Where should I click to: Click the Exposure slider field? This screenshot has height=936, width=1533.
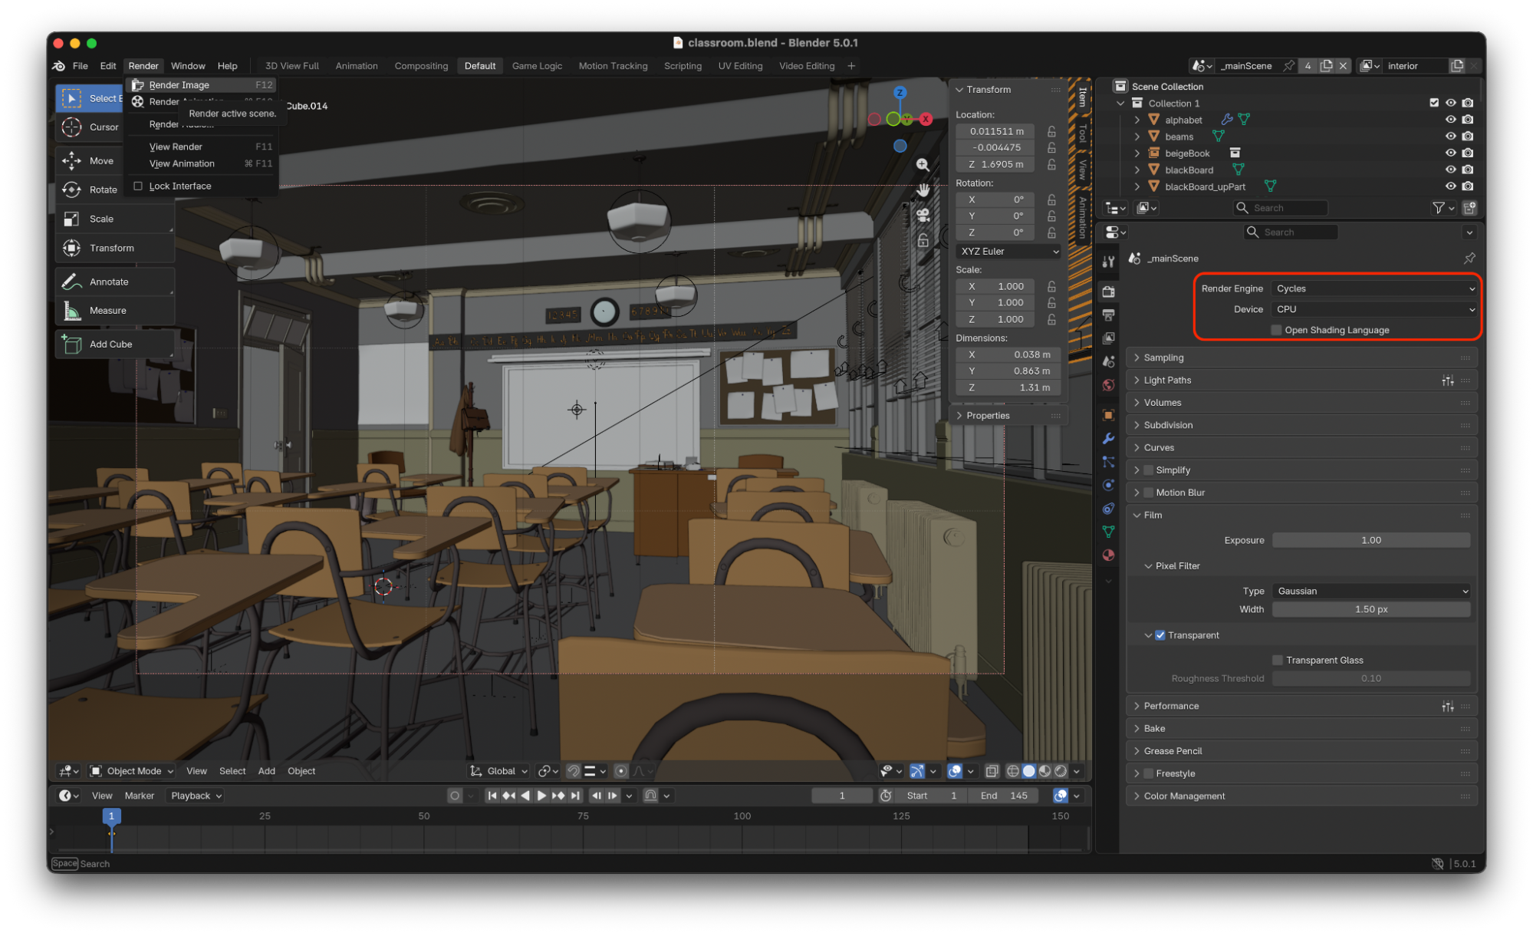pyautogui.click(x=1370, y=540)
